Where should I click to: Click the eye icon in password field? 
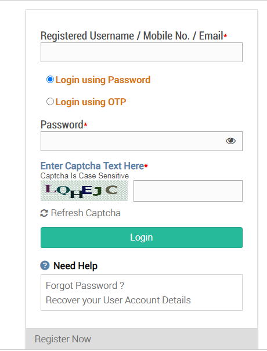pyautogui.click(x=230, y=141)
